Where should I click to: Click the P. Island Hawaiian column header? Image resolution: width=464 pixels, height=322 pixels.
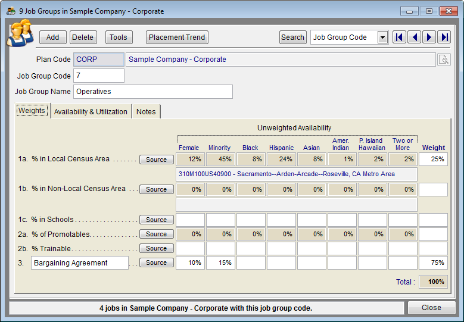pos(372,144)
